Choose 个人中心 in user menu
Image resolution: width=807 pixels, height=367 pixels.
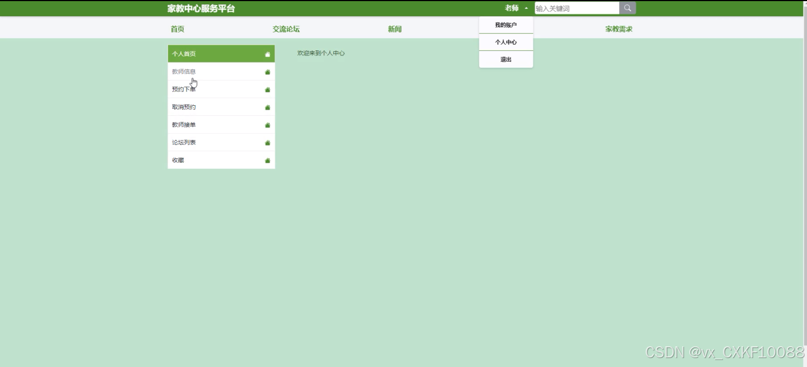(506, 43)
